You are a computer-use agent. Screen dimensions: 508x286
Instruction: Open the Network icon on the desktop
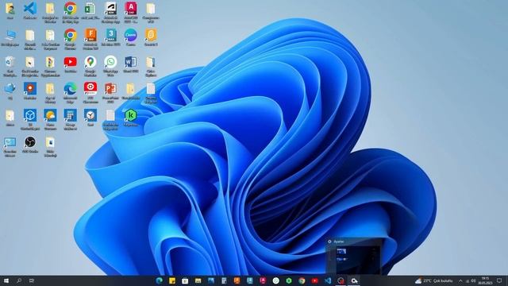coord(10,91)
